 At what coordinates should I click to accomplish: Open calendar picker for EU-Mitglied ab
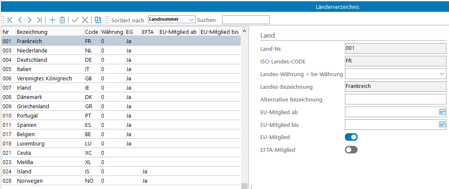click(442, 112)
